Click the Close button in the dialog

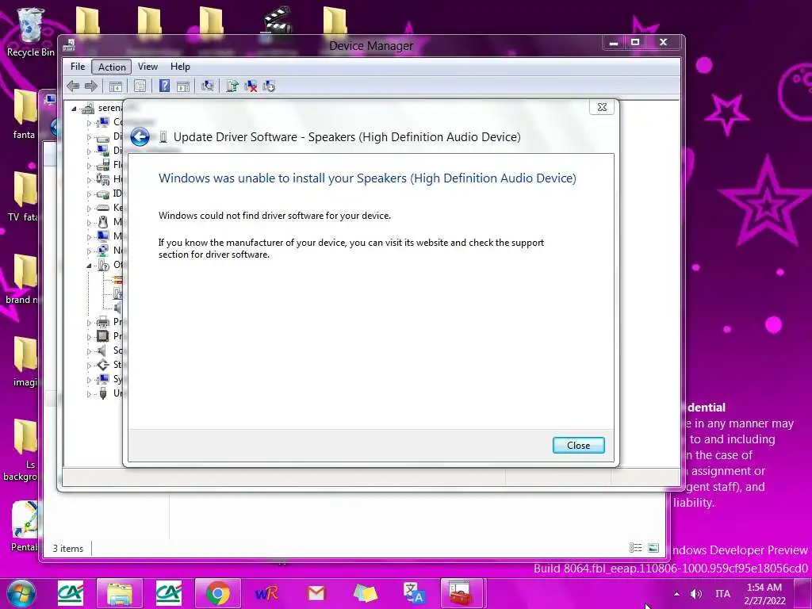pyautogui.click(x=578, y=446)
